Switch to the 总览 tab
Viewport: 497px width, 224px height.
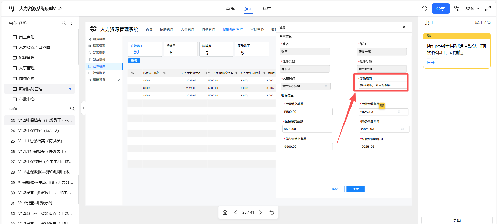click(230, 9)
